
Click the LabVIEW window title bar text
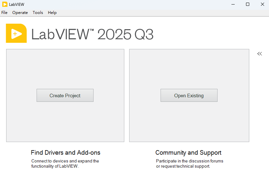point(17,4)
